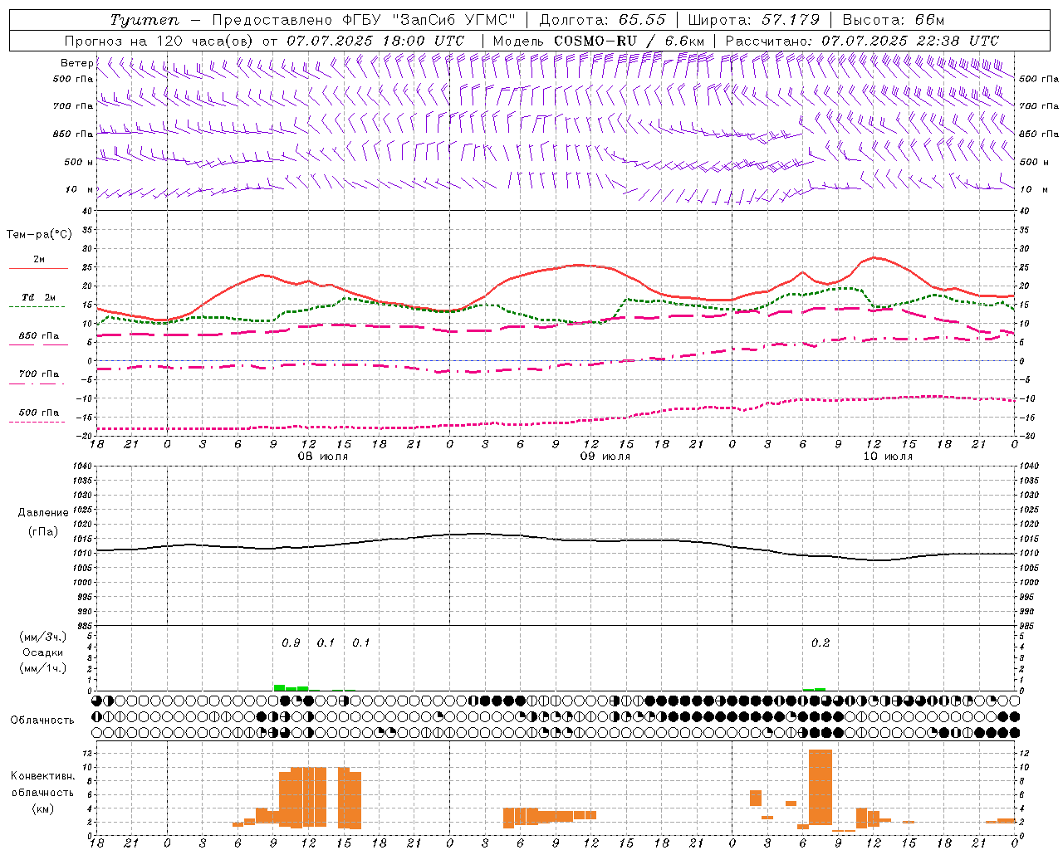Click the green precipitation bar under the 0.9 value
This screenshot has height=850, width=1063.
tap(291, 687)
